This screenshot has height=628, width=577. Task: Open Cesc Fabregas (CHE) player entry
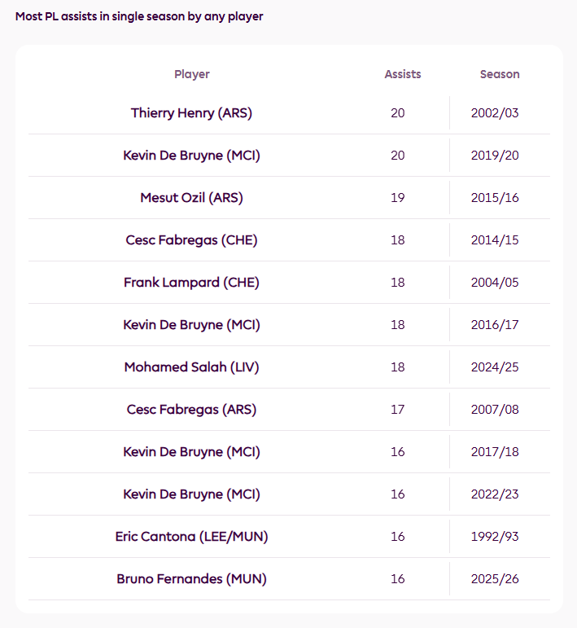click(191, 240)
